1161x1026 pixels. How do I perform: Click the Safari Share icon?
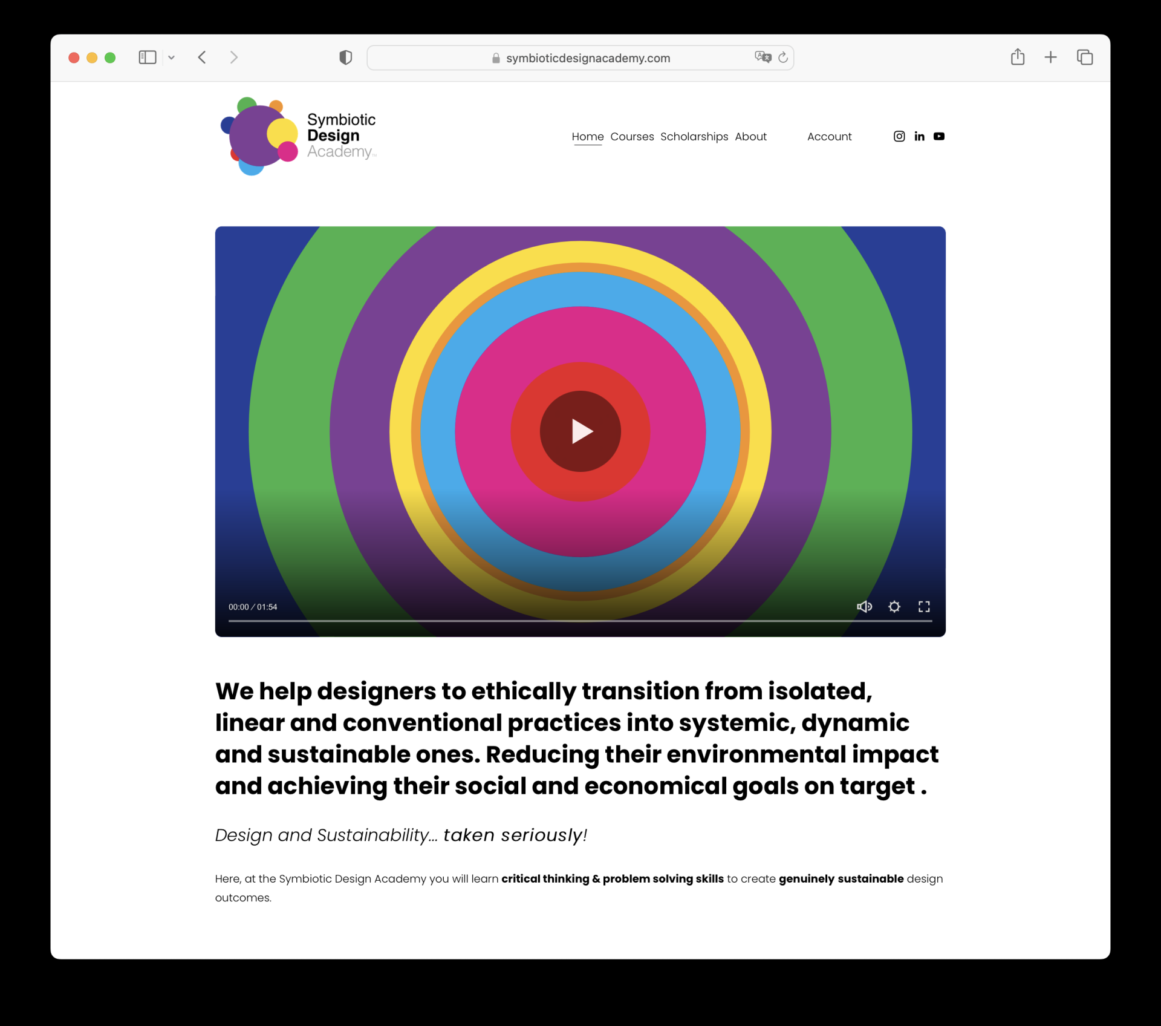[x=1018, y=57]
